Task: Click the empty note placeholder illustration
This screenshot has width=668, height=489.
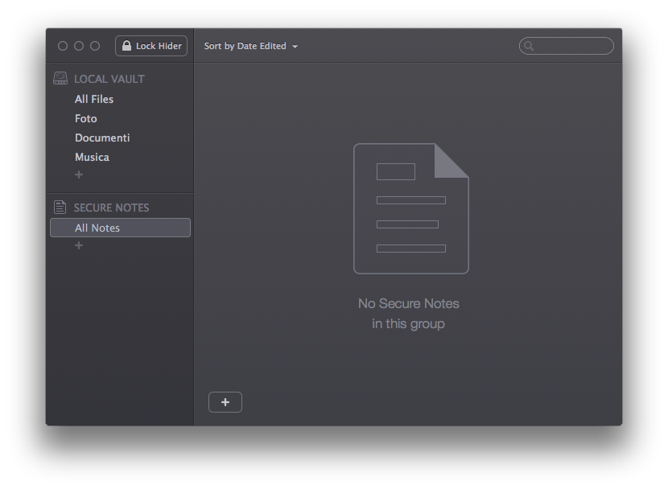Action: [x=411, y=208]
